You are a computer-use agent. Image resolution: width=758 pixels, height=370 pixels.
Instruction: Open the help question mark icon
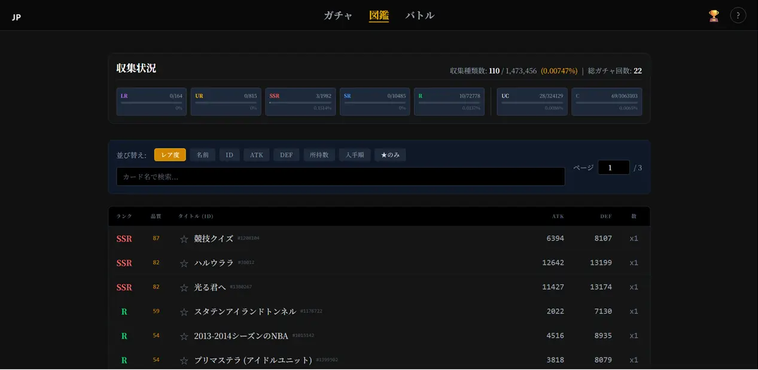coord(738,16)
